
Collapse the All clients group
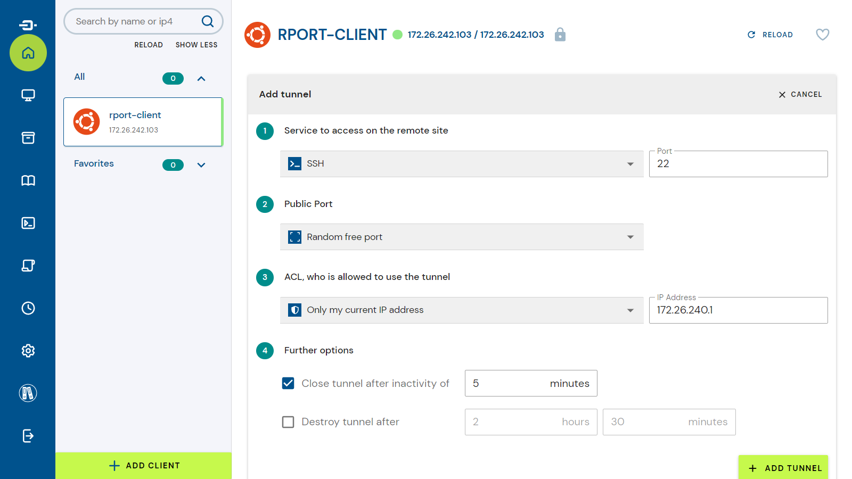pyautogui.click(x=201, y=79)
